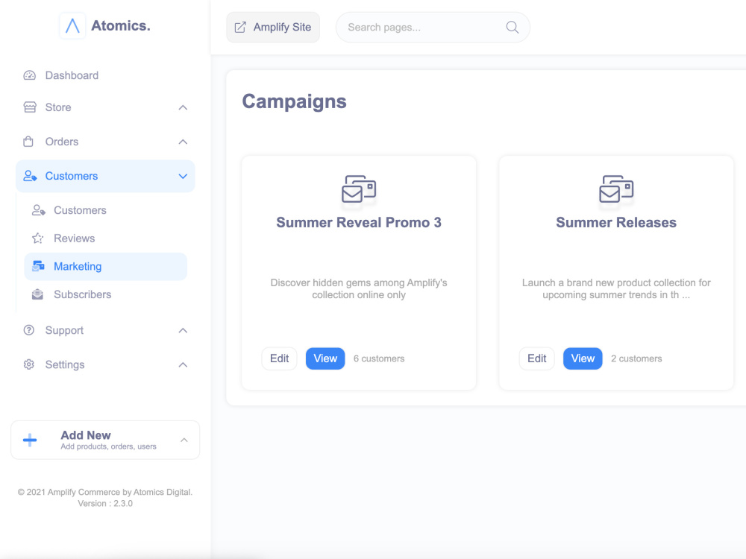746x559 pixels.
Task: Click the Customers section user icon
Action: [x=30, y=176]
